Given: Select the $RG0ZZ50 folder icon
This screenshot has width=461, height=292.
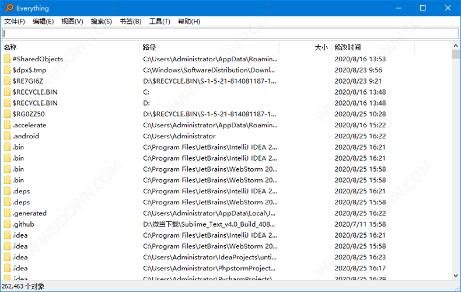Looking at the screenshot, I should coord(7,114).
